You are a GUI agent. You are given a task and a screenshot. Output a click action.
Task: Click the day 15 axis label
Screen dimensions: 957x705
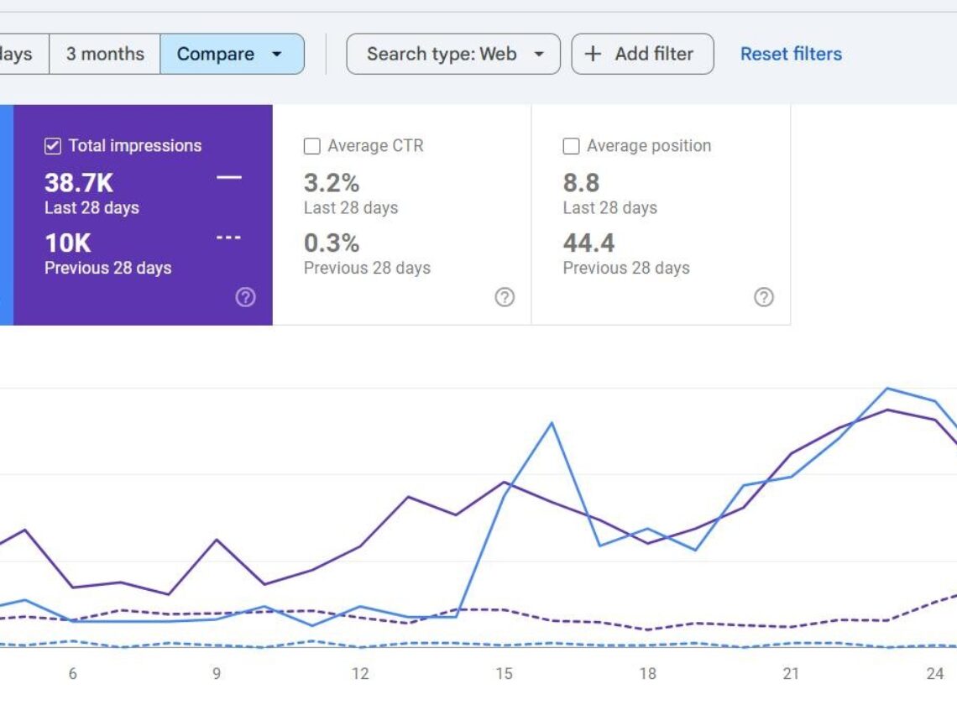pos(504,673)
